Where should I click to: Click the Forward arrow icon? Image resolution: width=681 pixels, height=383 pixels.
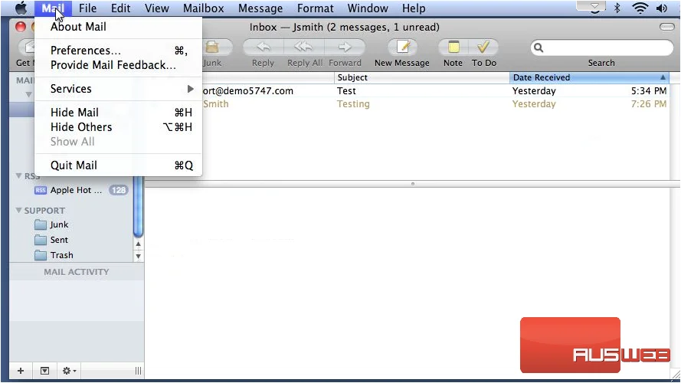(345, 47)
